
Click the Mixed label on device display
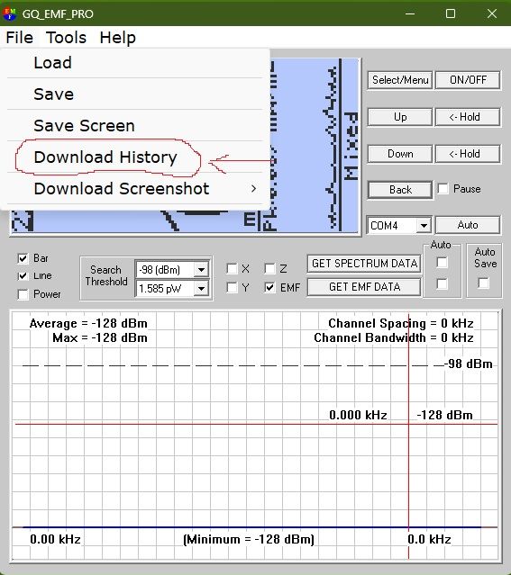pos(351,147)
